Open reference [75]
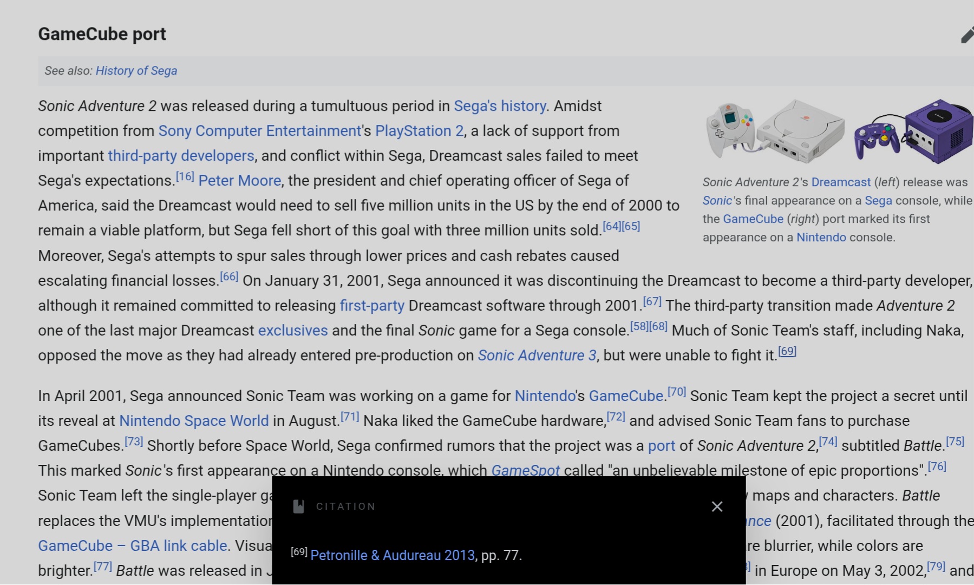 pyautogui.click(x=956, y=442)
